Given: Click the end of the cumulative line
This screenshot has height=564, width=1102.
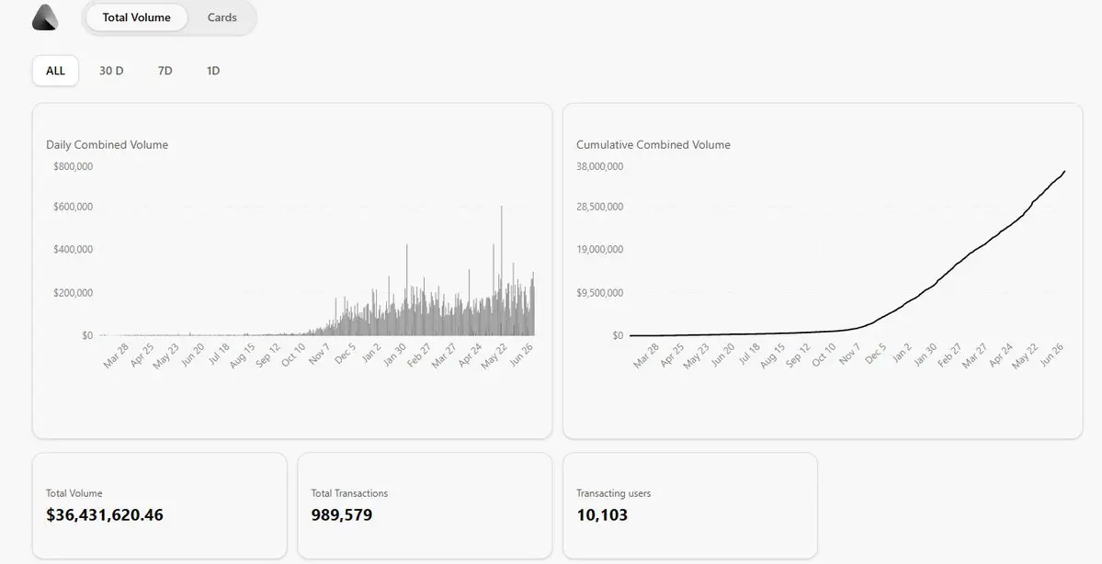Looking at the screenshot, I should 1064,172.
